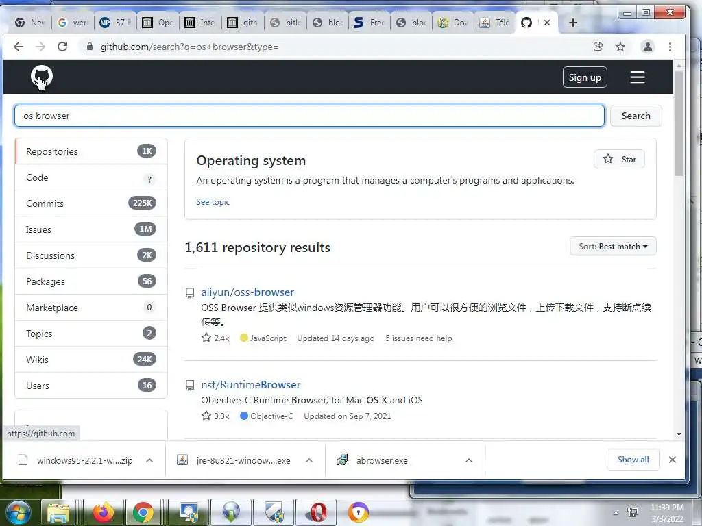Bookmark this page with star icon
This screenshot has height=526, width=702.
(620, 47)
